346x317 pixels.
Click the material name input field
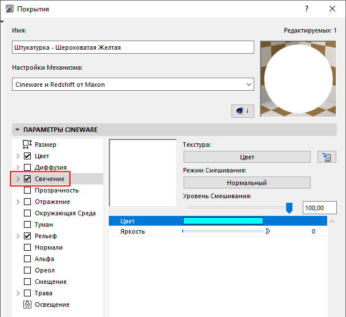(x=133, y=47)
